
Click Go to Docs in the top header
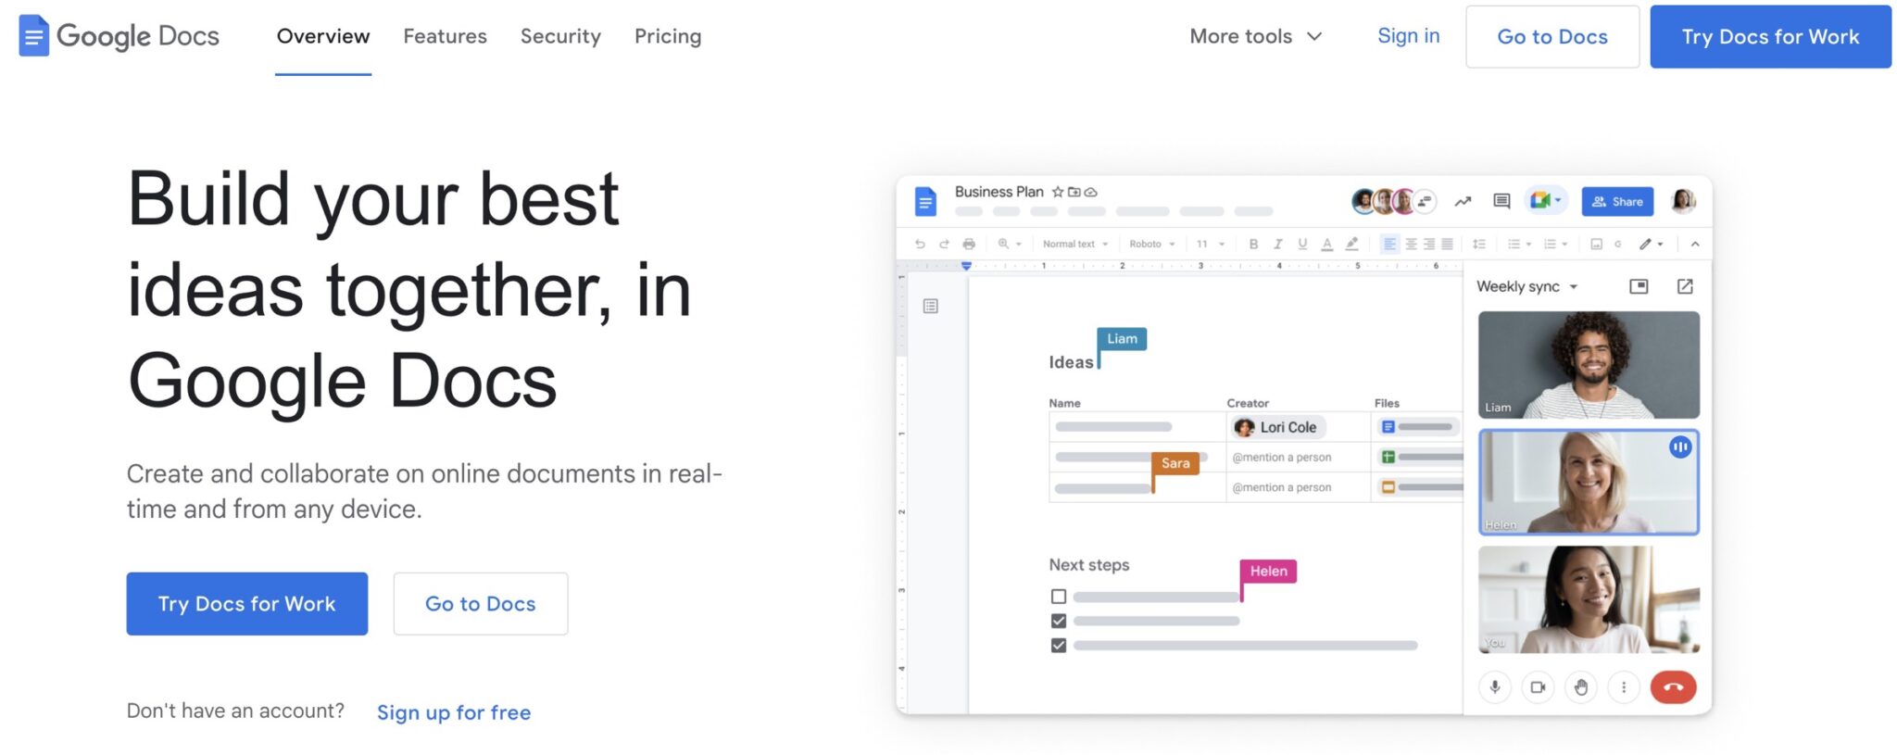tap(1552, 36)
